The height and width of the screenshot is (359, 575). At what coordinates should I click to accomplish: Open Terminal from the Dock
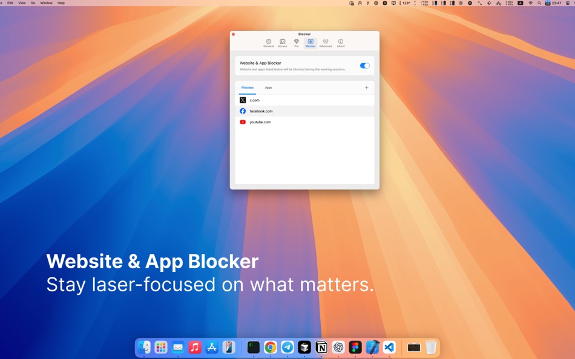[254, 347]
